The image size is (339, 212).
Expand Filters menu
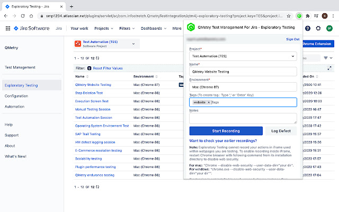tap(127, 28)
